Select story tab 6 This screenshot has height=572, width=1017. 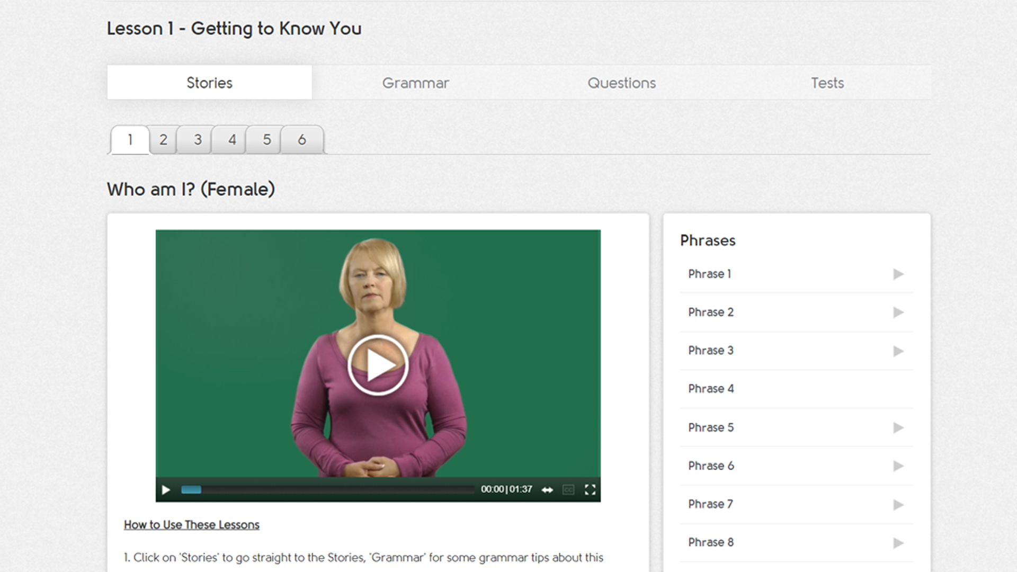(301, 140)
